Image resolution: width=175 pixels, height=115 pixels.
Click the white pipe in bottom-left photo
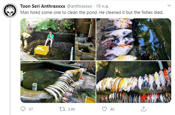34,87
